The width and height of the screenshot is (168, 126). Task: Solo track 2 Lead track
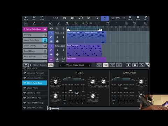coord(63,50)
